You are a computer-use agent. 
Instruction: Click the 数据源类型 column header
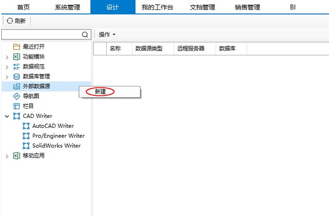click(x=149, y=48)
